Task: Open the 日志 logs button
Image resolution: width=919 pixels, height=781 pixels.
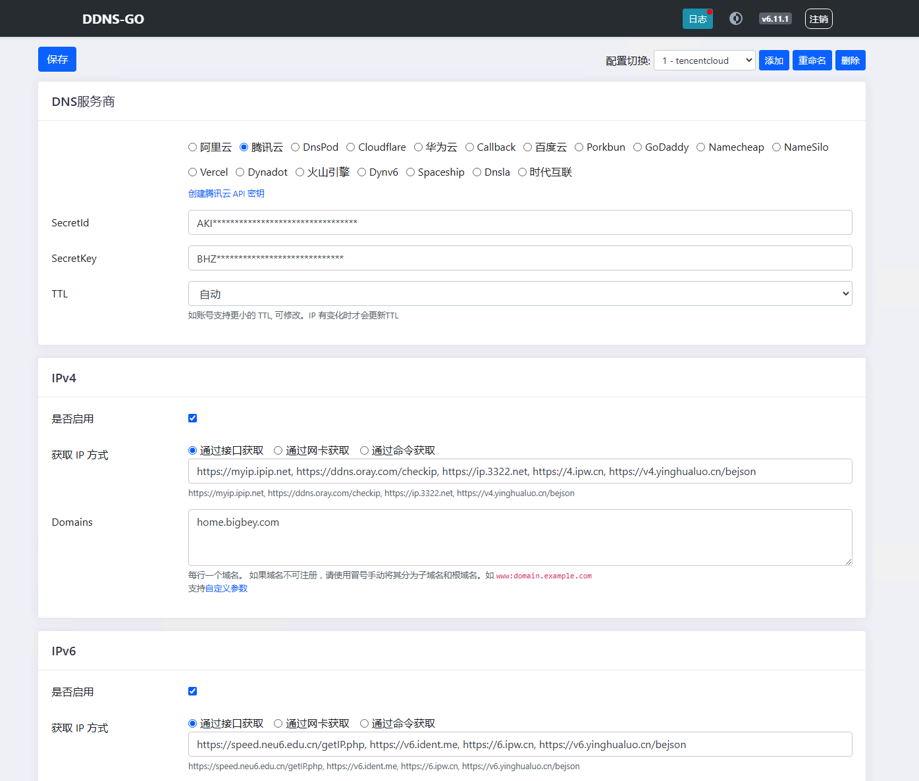Action: coord(698,19)
